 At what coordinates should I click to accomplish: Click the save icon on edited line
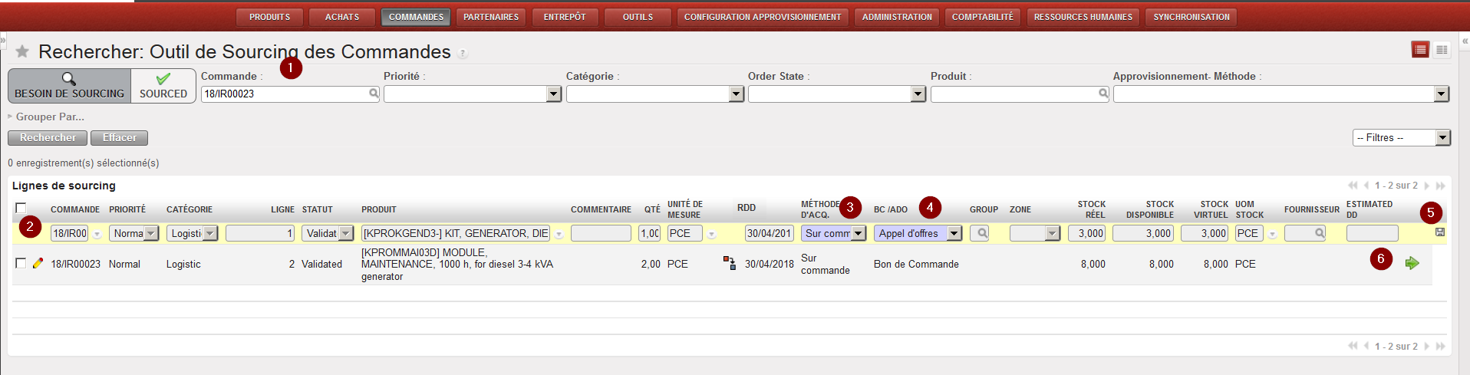[x=1439, y=232]
